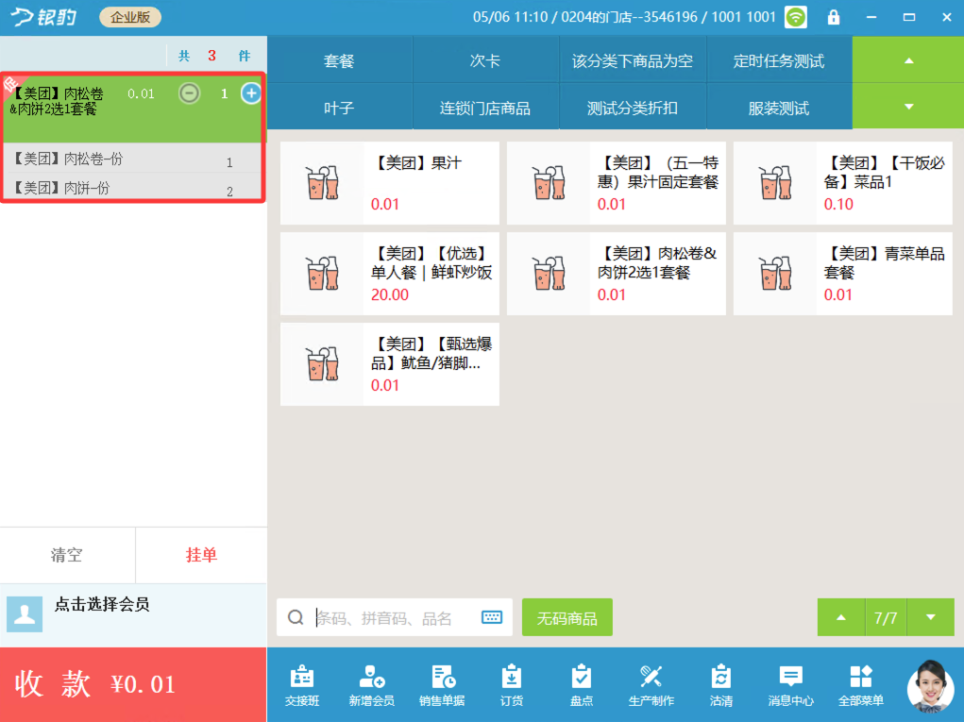Add (五一特惠) 果汁固定套餐 product

pyautogui.click(x=616, y=183)
